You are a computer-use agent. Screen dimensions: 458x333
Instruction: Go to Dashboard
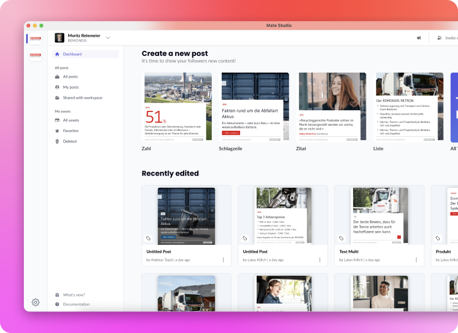(85, 54)
